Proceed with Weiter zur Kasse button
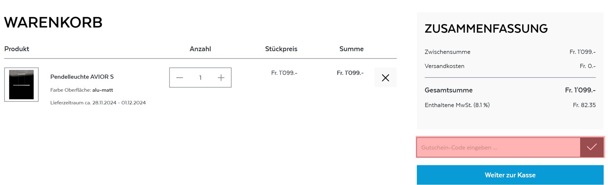The width and height of the screenshot is (608, 185). 510,175
